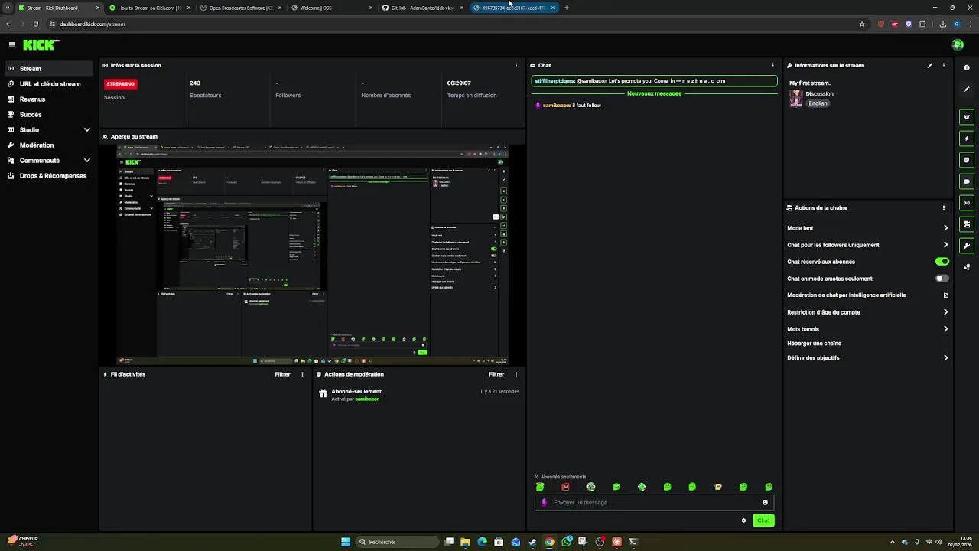Open three-dot menu of Infos sur la session
The height and width of the screenshot is (551, 979).
tap(516, 65)
